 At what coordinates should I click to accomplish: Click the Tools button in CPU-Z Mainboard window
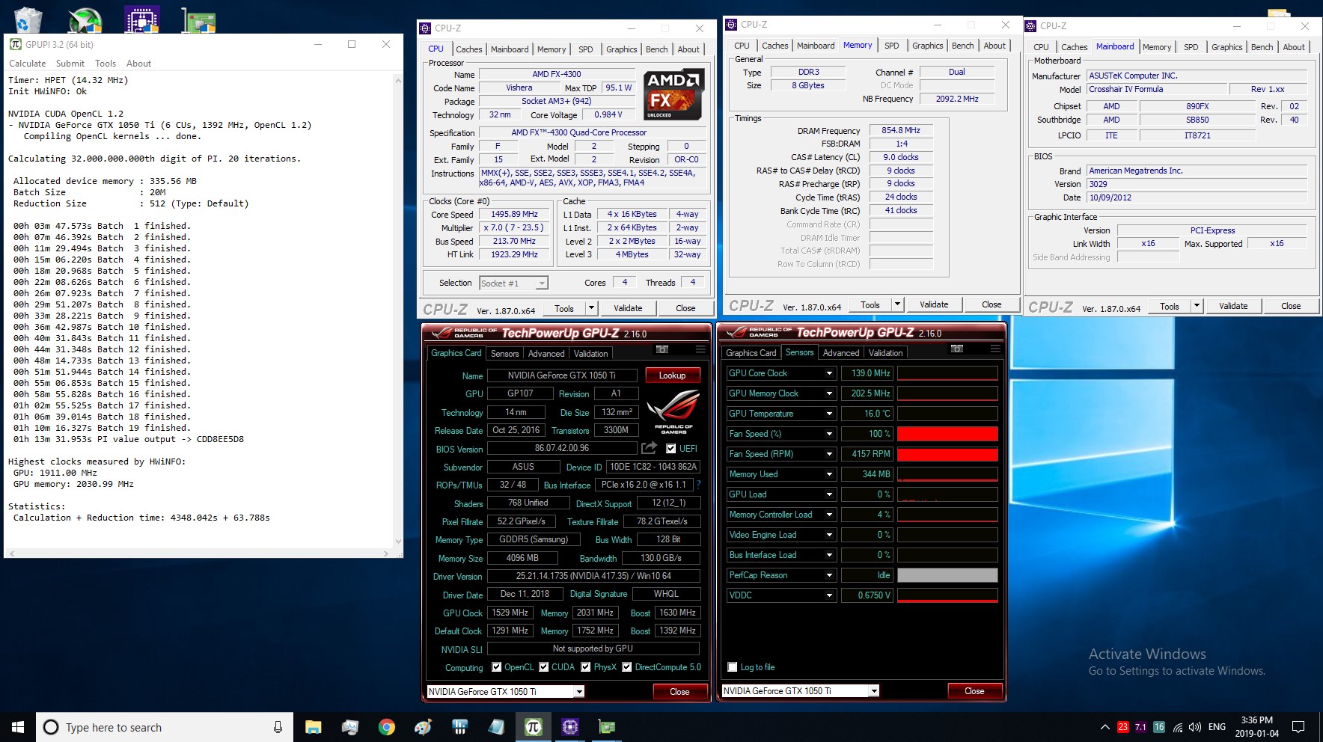point(1169,307)
